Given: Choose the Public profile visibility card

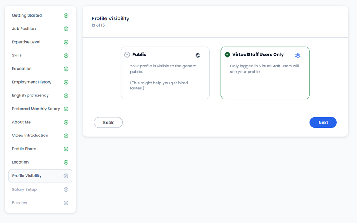Looking at the screenshot, I should [x=165, y=73].
